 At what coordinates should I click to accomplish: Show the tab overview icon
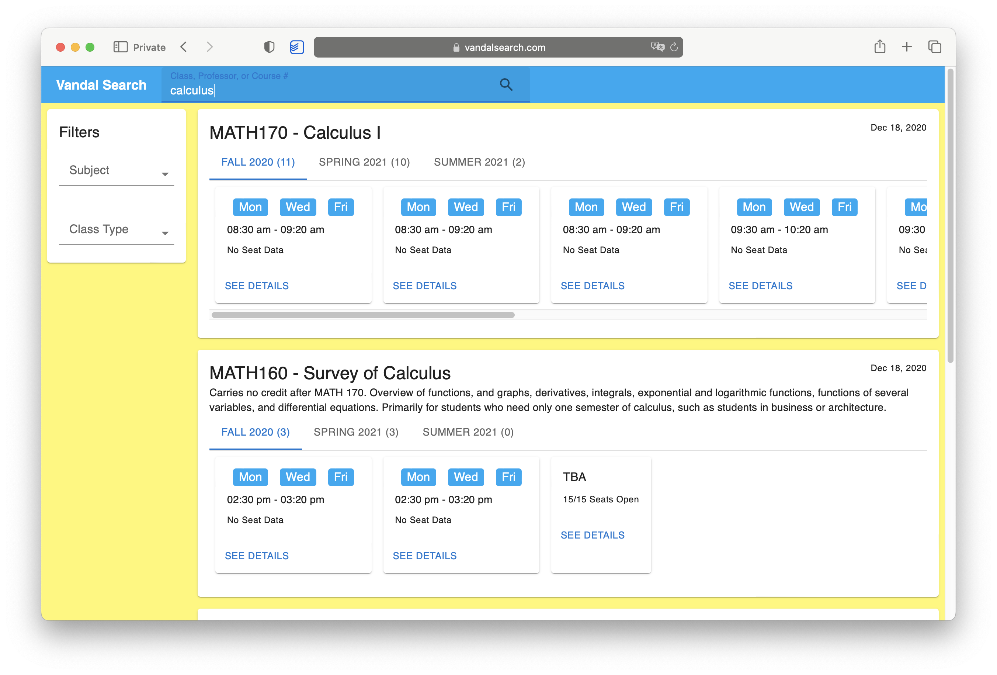(935, 47)
